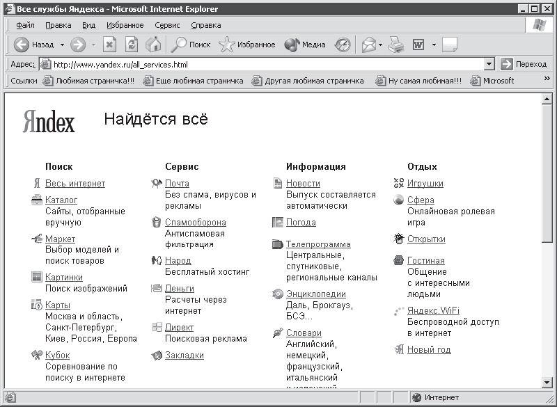The image size is (557, 407).
Task: Open the Почта link
Action: click(x=177, y=184)
